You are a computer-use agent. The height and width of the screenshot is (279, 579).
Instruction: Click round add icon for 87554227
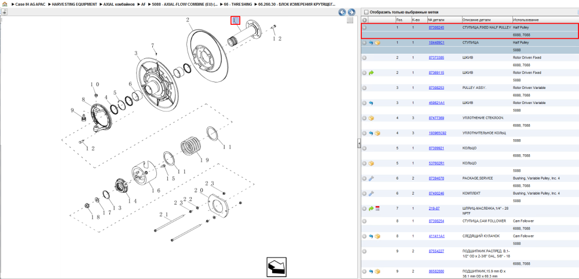(x=364, y=251)
